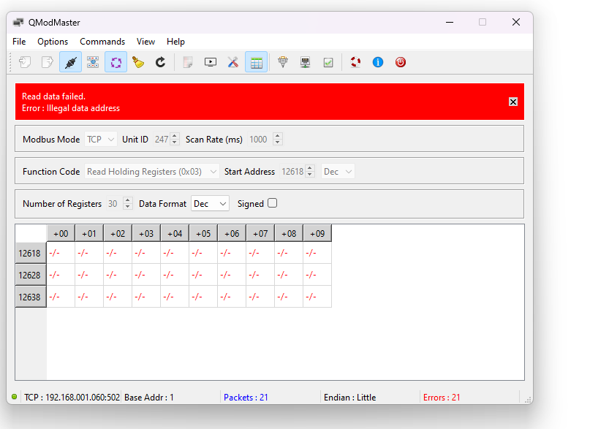
Task: Click the Base Addr : 1 status entry
Action: tap(149, 397)
